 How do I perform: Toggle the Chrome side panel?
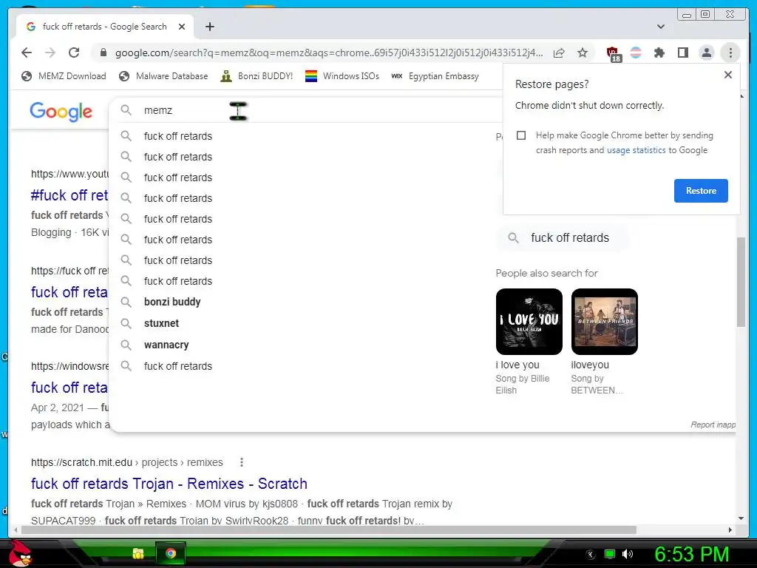tap(682, 53)
